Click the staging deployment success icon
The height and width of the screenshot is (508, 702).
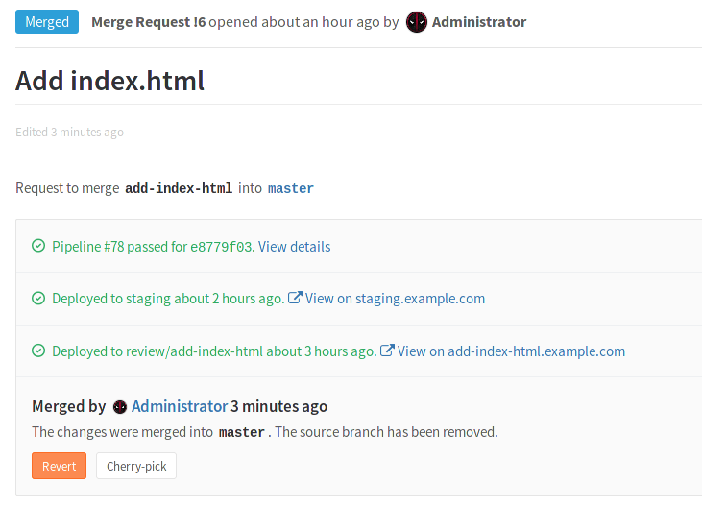[x=38, y=299]
